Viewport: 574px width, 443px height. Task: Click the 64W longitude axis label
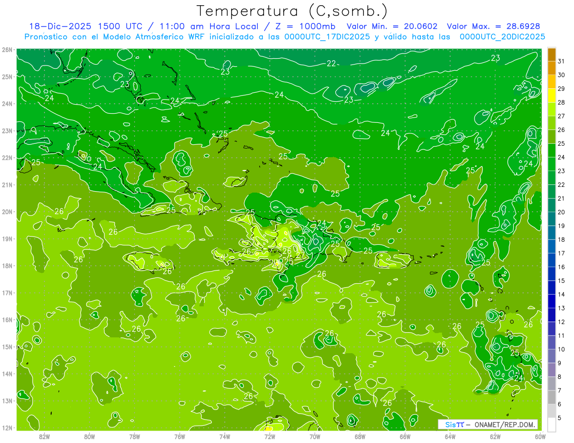(450, 436)
